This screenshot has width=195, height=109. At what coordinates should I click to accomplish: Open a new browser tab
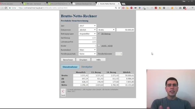123,4
